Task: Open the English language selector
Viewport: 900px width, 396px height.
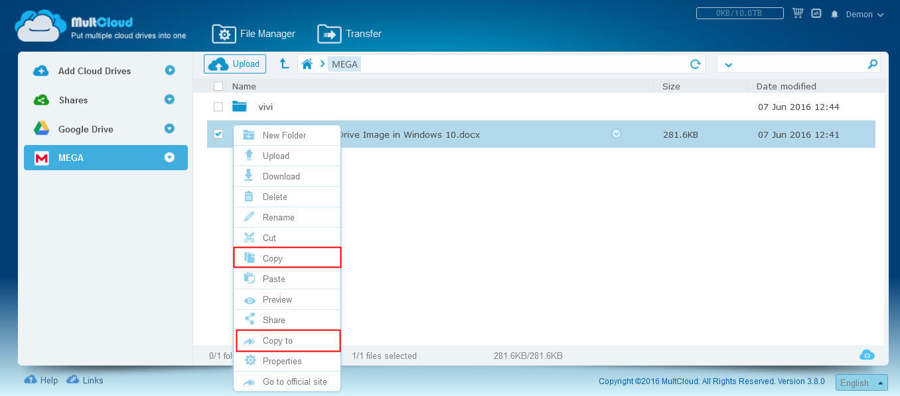Action: point(861,383)
